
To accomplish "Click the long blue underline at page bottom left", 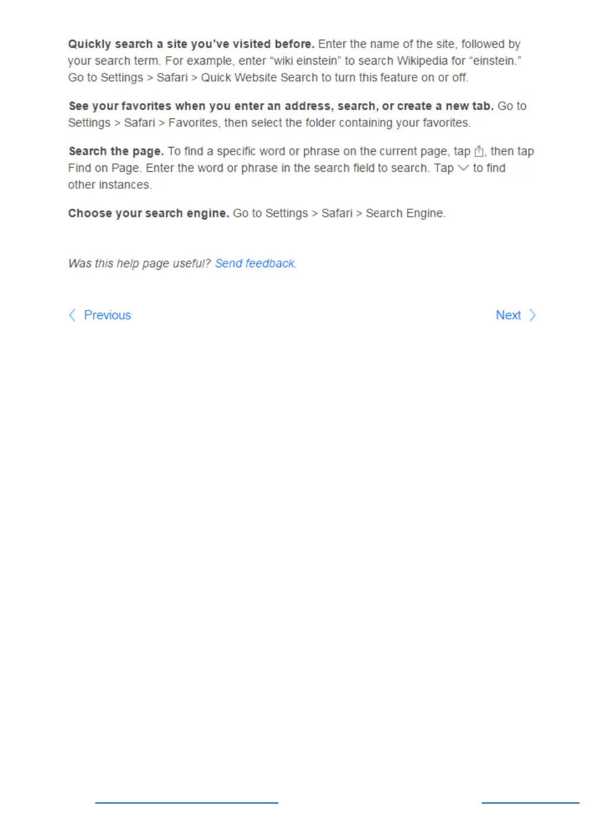I will pos(186,803).
